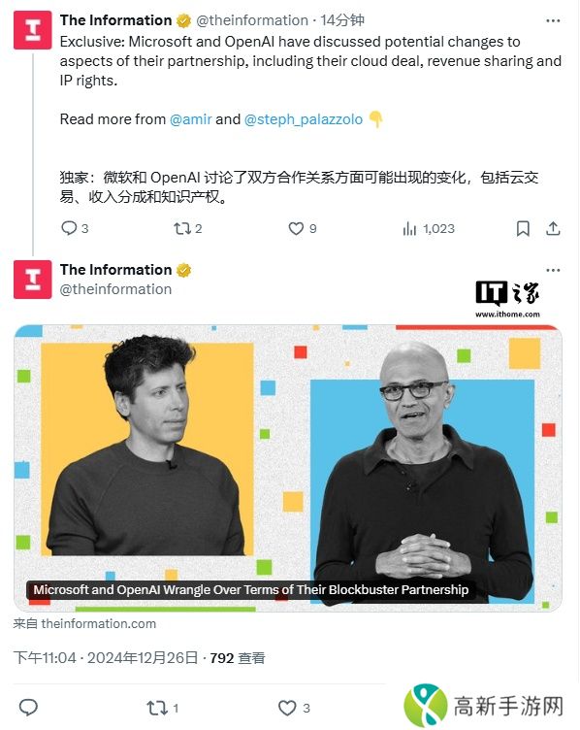Retweet the first tweet about Microsoft

coord(187,228)
